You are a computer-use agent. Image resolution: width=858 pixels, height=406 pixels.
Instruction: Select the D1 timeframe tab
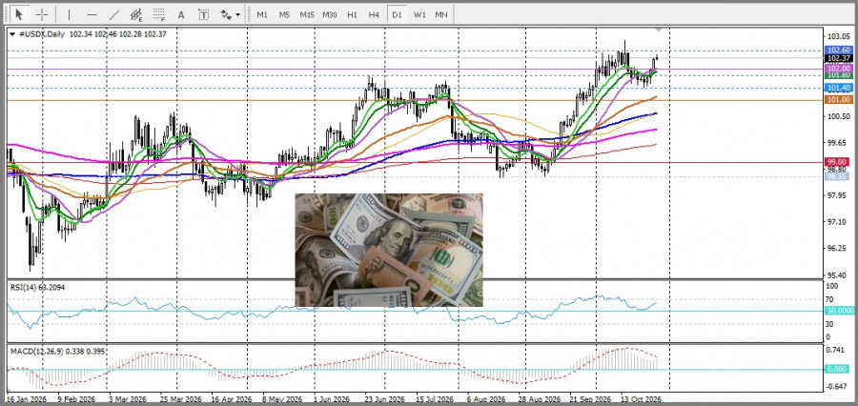[x=397, y=15]
